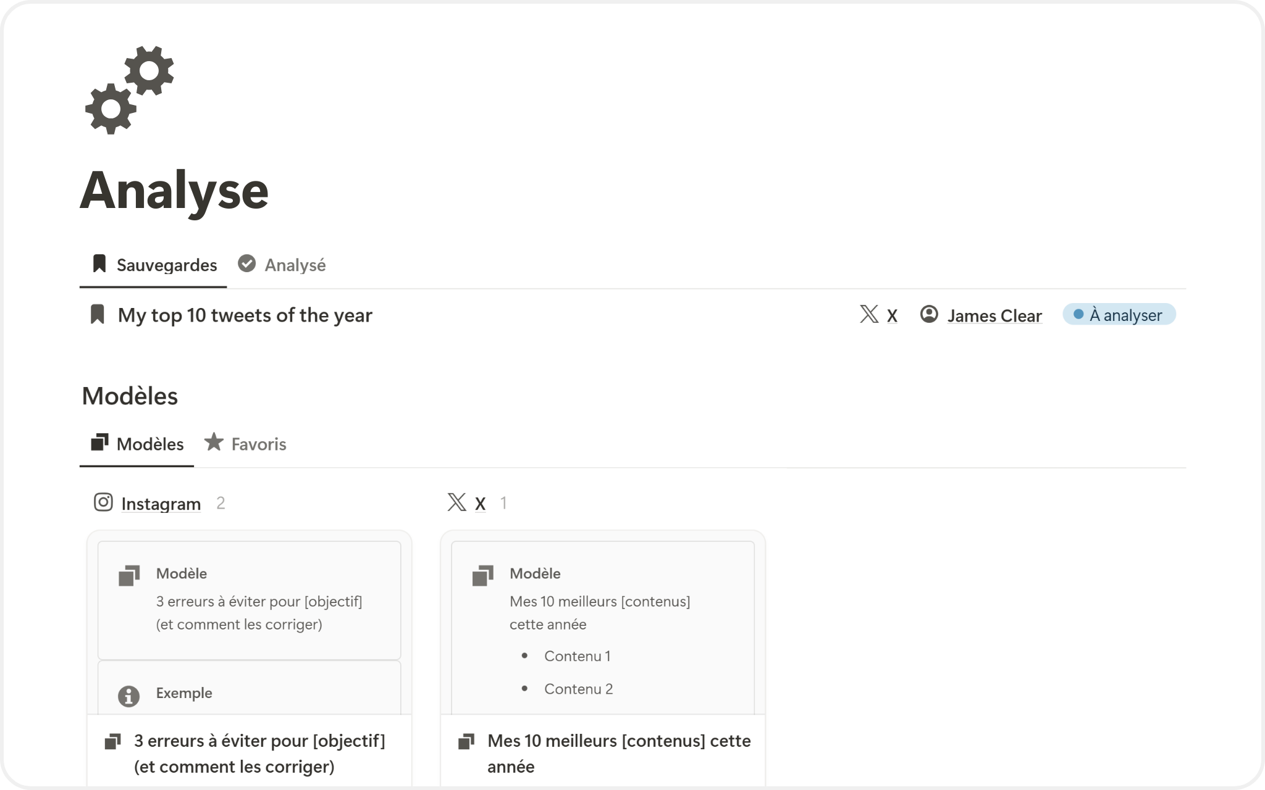1265x790 pixels.
Task: Open My top 10 tweets entry
Action: click(245, 315)
